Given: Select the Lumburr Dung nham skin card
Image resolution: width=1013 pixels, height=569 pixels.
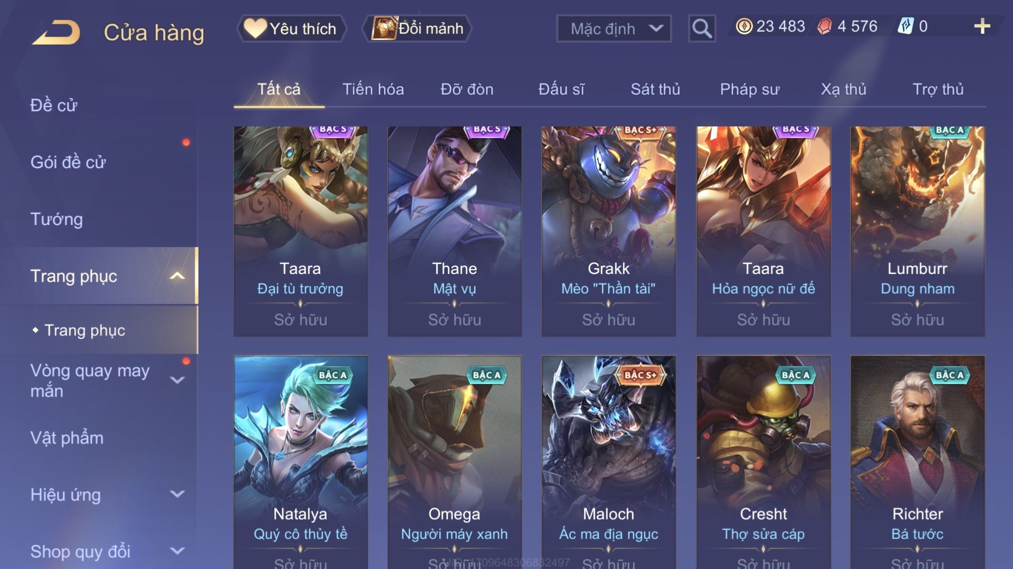Looking at the screenshot, I should point(917,231).
